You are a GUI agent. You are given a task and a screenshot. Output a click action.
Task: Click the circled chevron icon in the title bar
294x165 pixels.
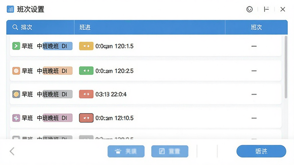(x=249, y=9)
